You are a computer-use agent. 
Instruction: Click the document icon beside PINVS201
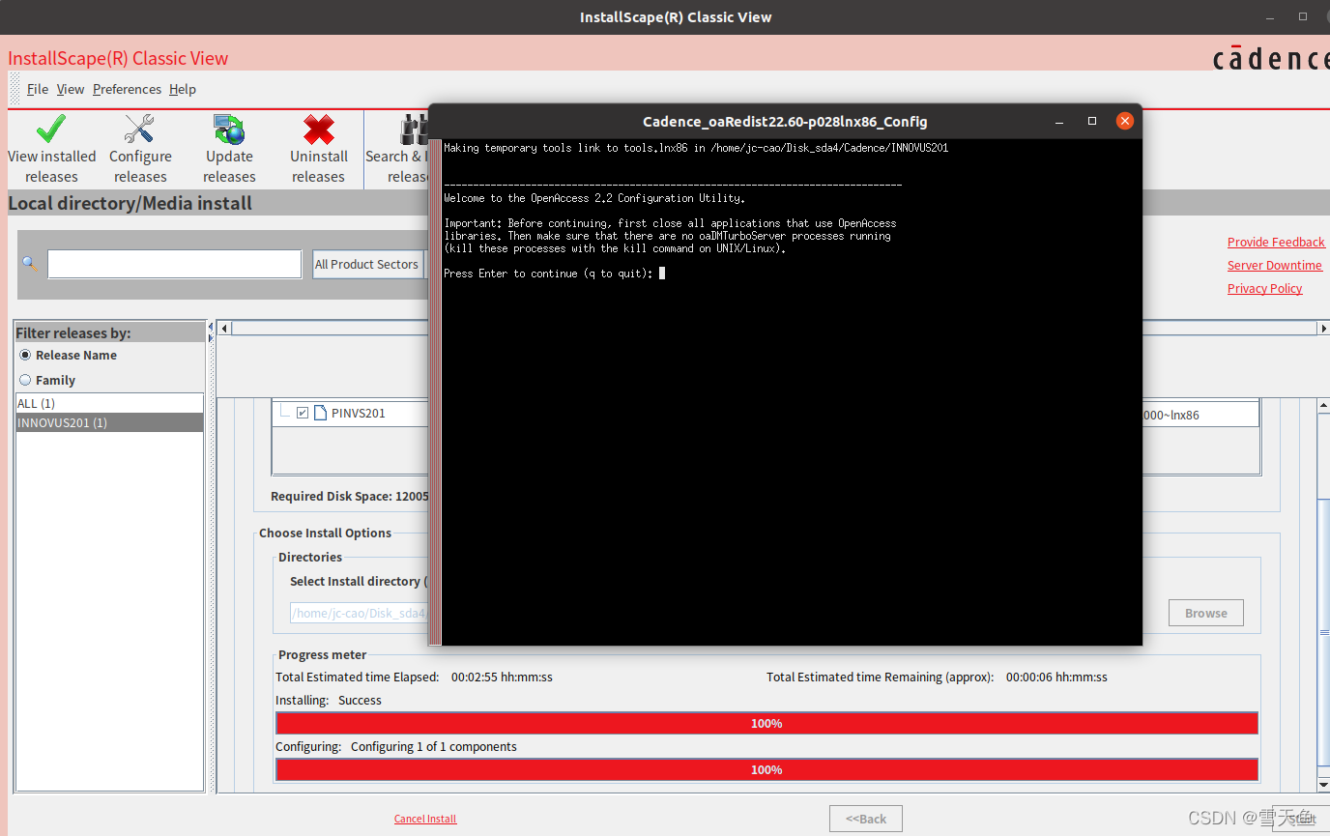pos(319,412)
